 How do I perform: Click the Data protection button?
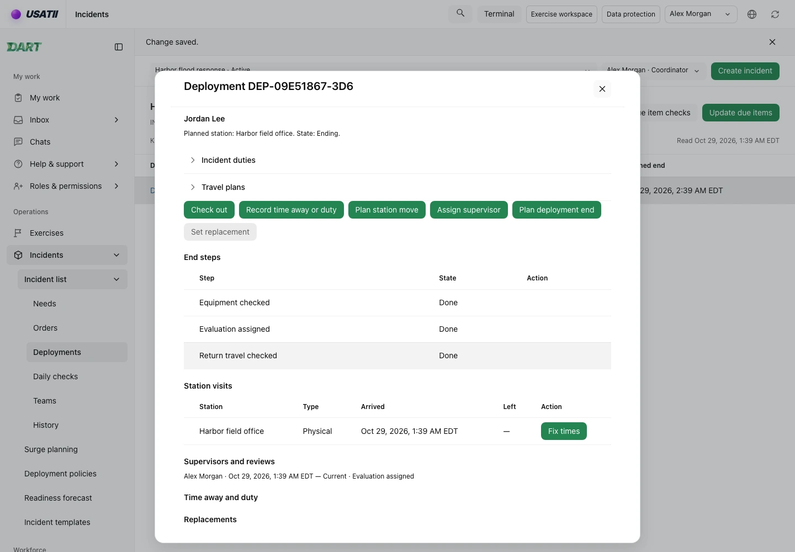(631, 14)
